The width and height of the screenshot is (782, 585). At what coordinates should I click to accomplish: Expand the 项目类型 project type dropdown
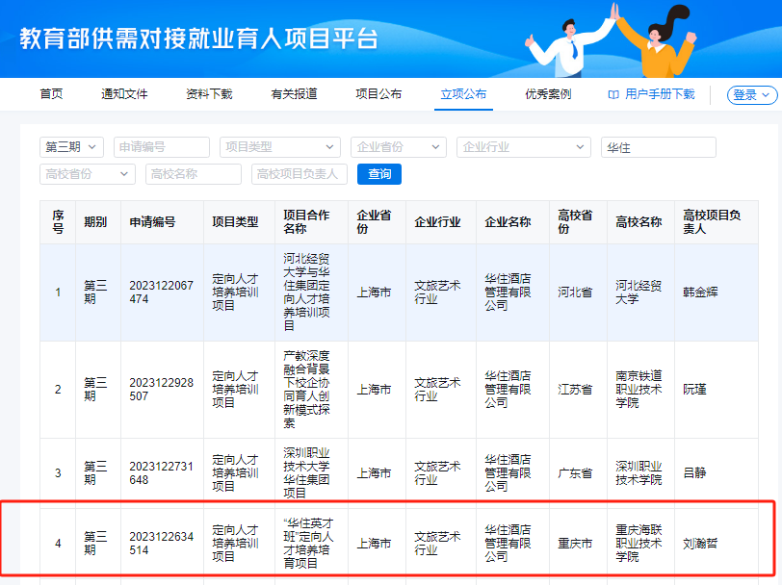tap(279, 146)
